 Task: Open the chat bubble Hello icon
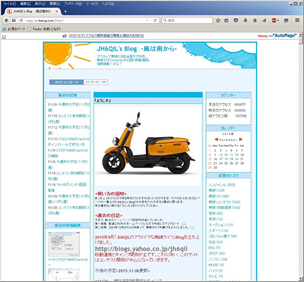[x=286, y=21]
